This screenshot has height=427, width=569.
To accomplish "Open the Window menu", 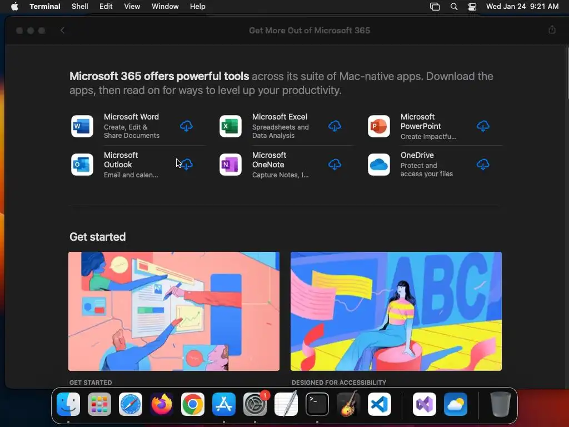I will point(165,6).
